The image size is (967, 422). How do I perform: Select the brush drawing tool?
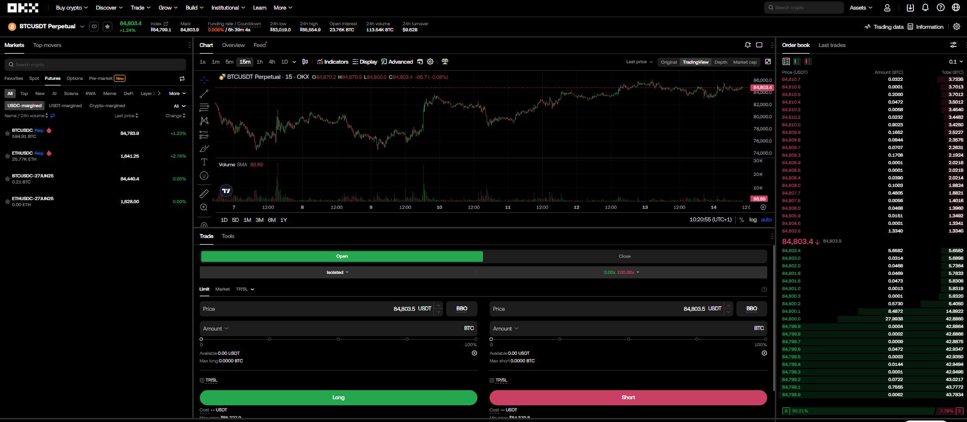[x=204, y=149]
